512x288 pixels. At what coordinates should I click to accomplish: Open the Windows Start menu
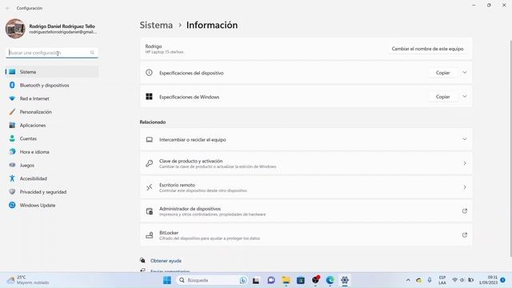pos(167,280)
